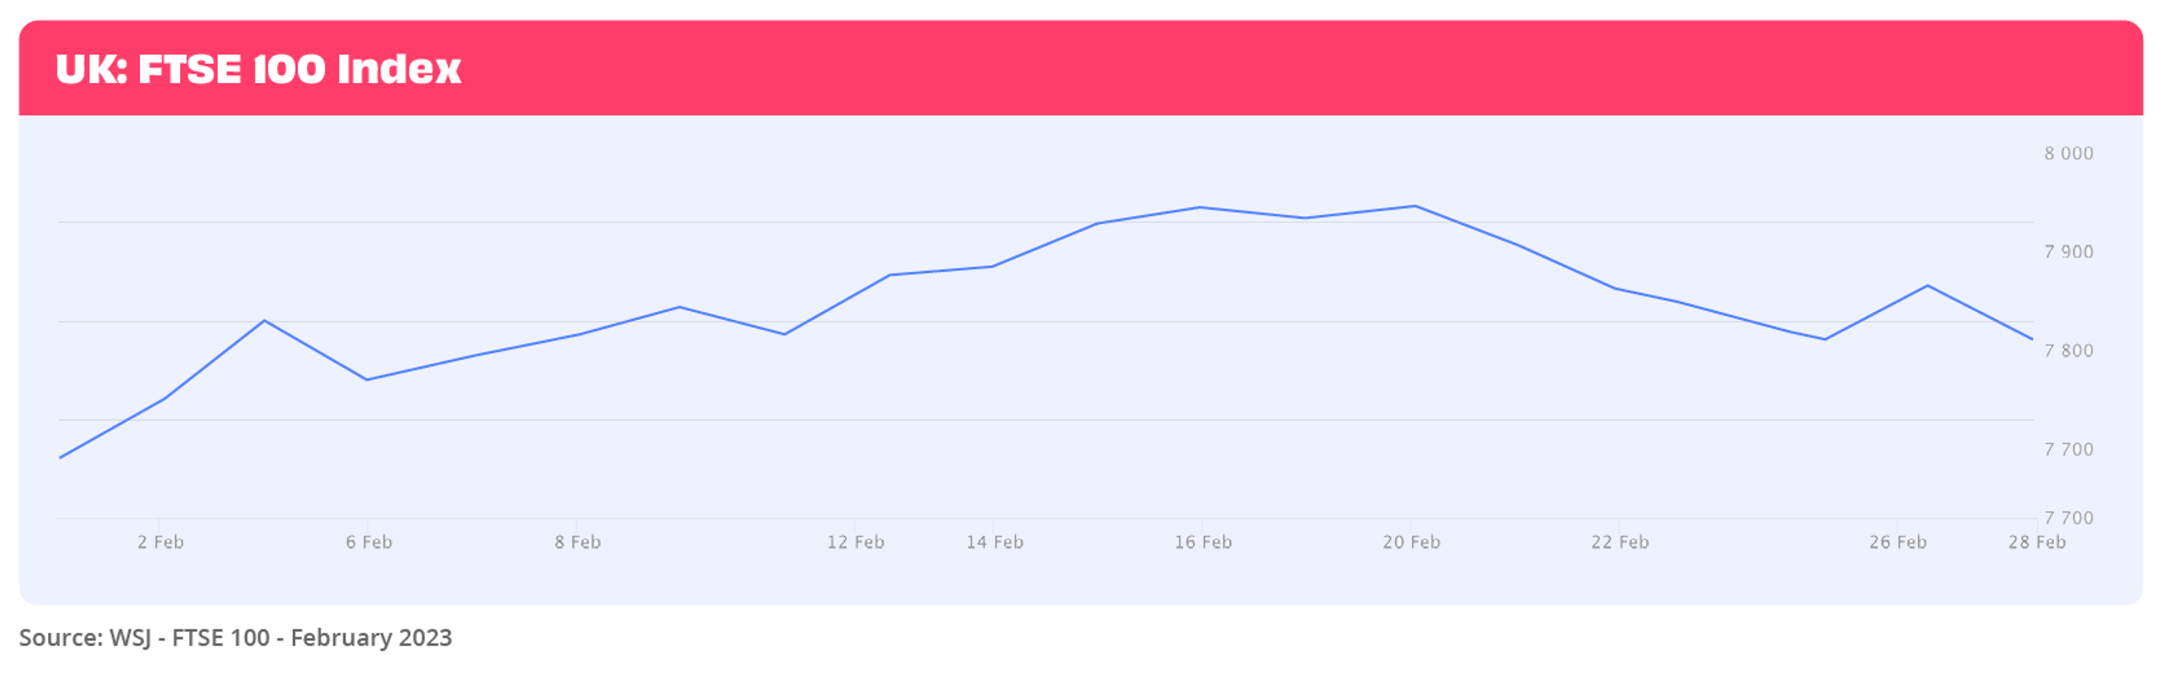Click the line's starting point at far left
Image resolution: width=2157 pixels, height=674 pixels.
pyautogui.click(x=60, y=458)
